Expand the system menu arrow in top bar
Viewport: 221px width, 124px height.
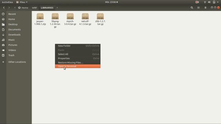(x=218, y=2)
